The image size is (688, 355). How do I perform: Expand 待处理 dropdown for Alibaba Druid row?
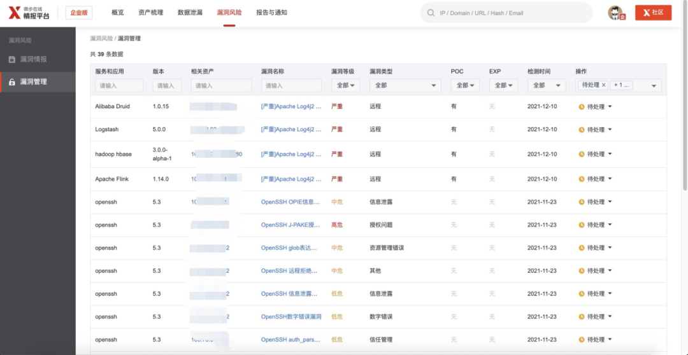(x=610, y=106)
